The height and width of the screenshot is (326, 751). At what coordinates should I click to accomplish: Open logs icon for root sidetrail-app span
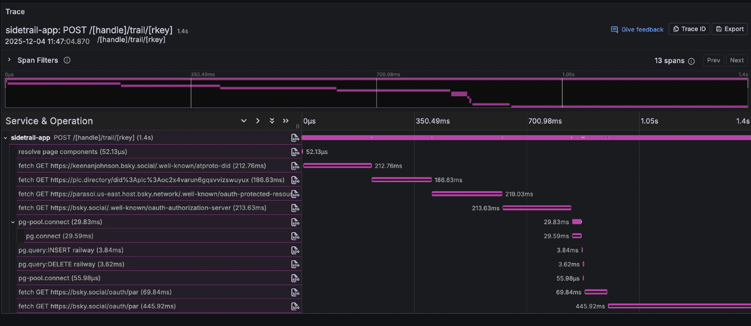pos(295,138)
